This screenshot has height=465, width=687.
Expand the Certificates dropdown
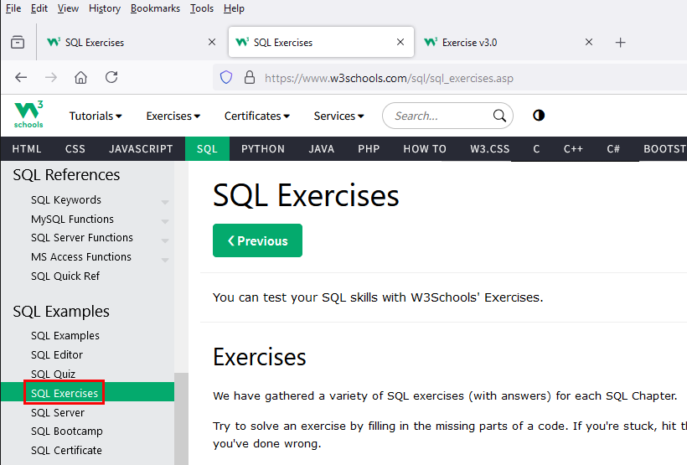(x=256, y=116)
